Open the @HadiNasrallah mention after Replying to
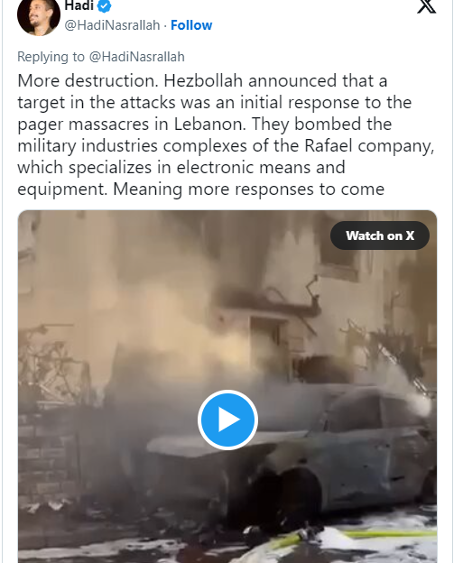Screen dimensions: 463x563 pyautogui.click(x=137, y=57)
